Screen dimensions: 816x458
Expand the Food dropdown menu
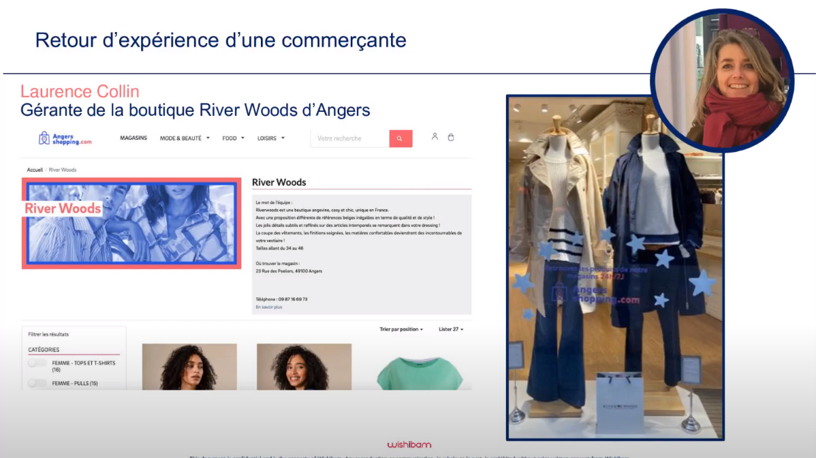click(x=233, y=138)
